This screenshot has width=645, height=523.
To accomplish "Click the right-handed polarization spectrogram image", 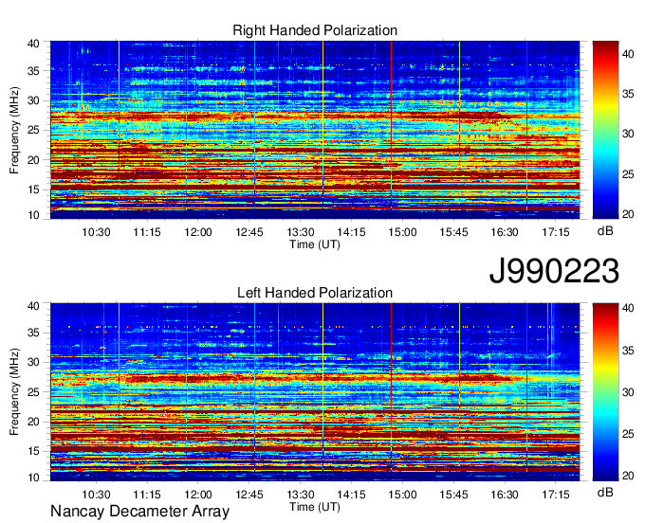I will pyautogui.click(x=315, y=130).
